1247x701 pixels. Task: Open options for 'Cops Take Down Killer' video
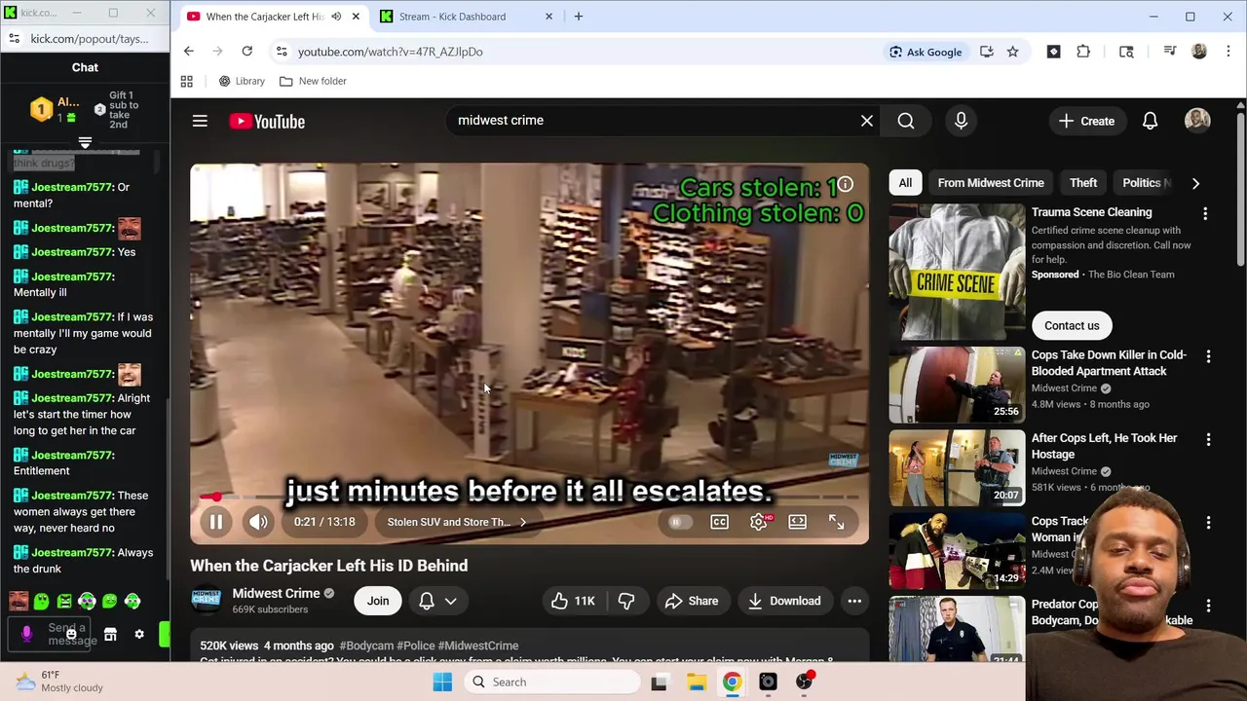1208,357
